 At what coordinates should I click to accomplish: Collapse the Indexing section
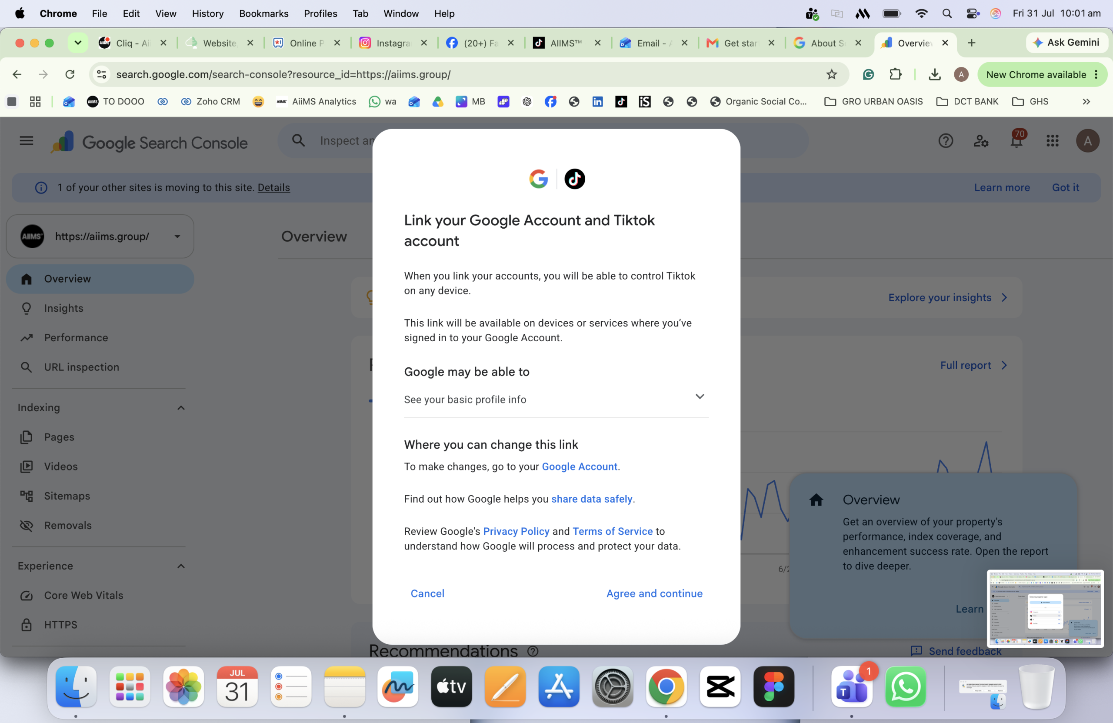[x=181, y=408]
